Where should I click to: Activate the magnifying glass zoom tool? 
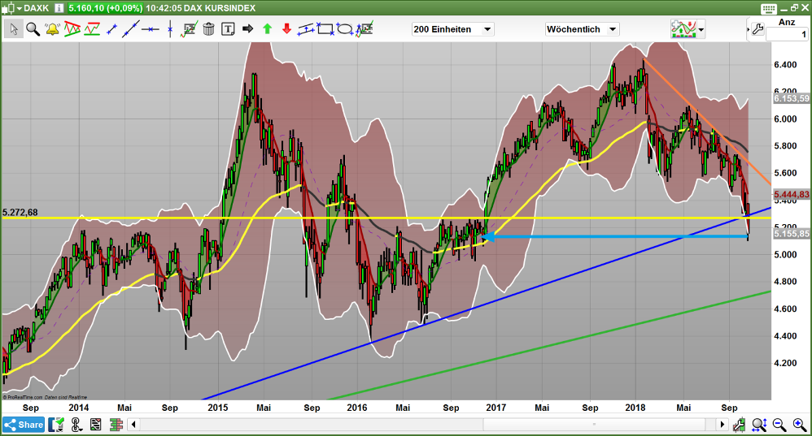33,29
